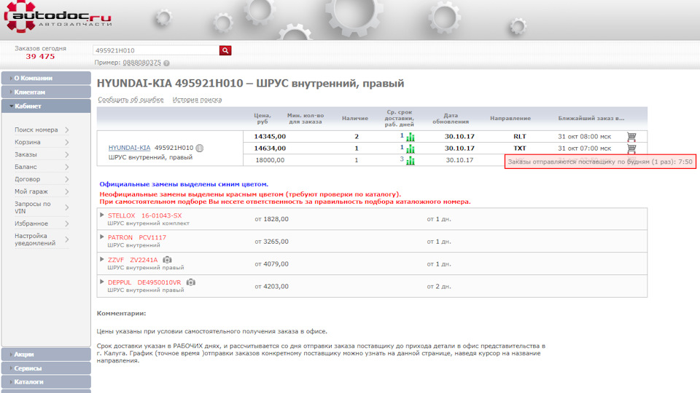The height and width of the screenshot is (393, 700).
Task: Open the STELLOX 16-01043-SX part link
Action: pos(144,215)
